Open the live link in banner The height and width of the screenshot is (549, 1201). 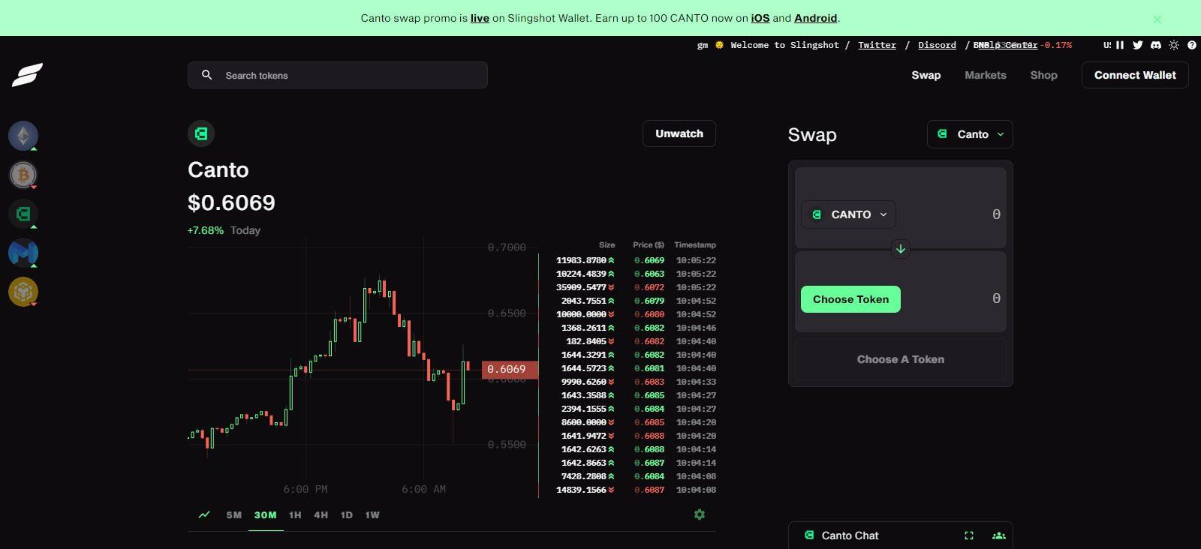[x=480, y=18]
